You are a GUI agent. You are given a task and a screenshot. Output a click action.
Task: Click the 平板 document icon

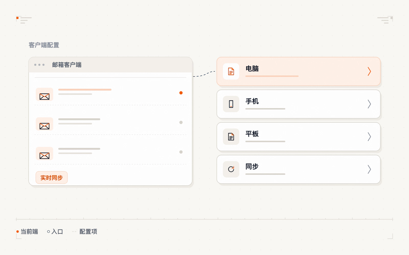pos(231,137)
